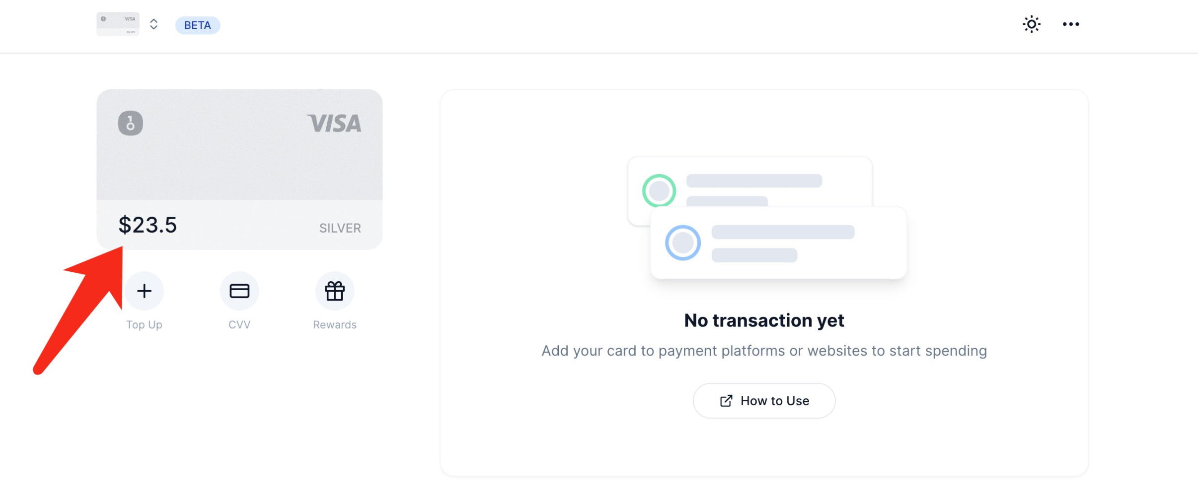Toggle the light/dark theme sun icon
The image size is (1198, 490).
[1031, 24]
